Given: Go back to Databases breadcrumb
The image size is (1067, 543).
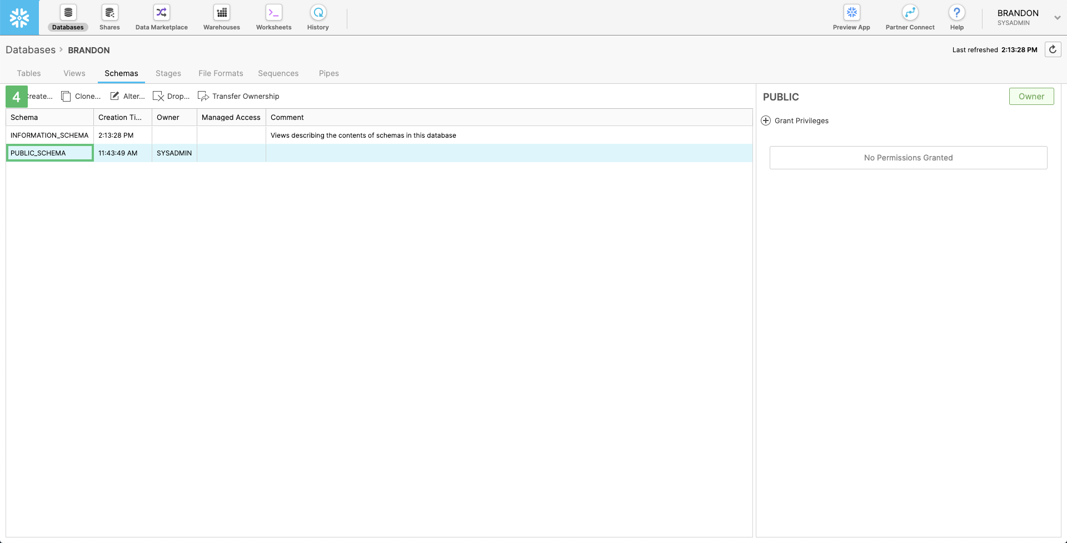Looking at the screenshot, I should click(31, 50).
